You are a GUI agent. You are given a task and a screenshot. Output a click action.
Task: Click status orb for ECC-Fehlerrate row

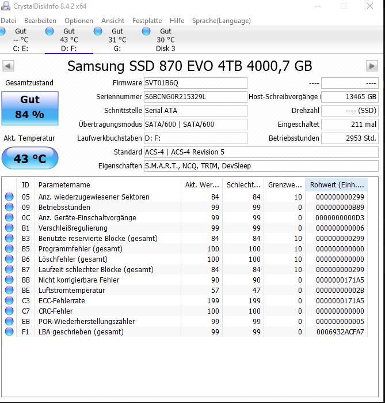[9, 300]
